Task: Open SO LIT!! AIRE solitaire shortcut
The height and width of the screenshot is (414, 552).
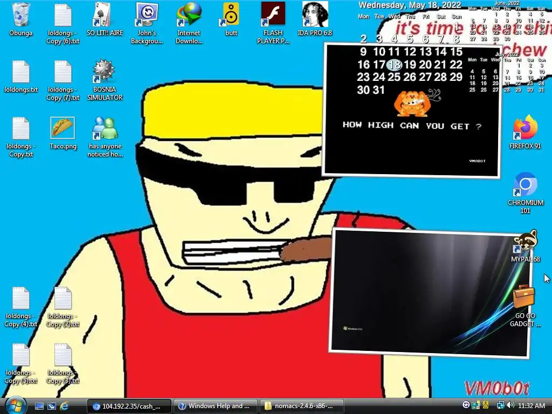Action: click(x=105, y=20)
